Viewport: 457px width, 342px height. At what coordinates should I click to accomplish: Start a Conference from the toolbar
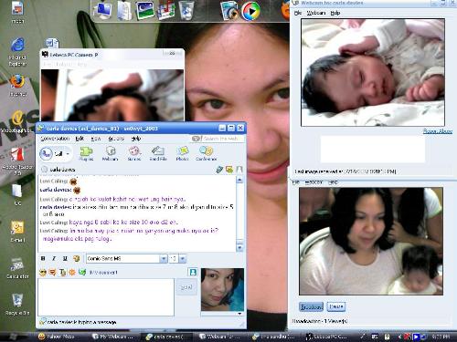tap(206, 153)
